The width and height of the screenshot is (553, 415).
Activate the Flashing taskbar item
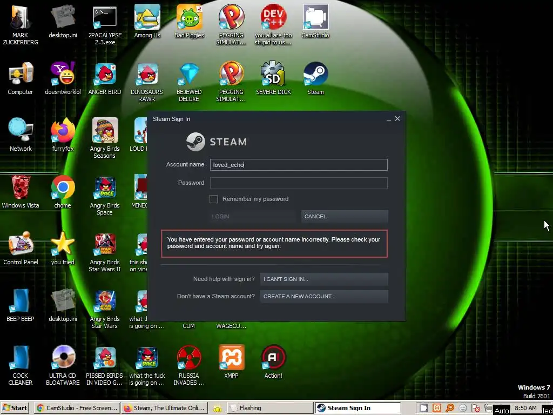pyautogui.click(x=270, y=409)
